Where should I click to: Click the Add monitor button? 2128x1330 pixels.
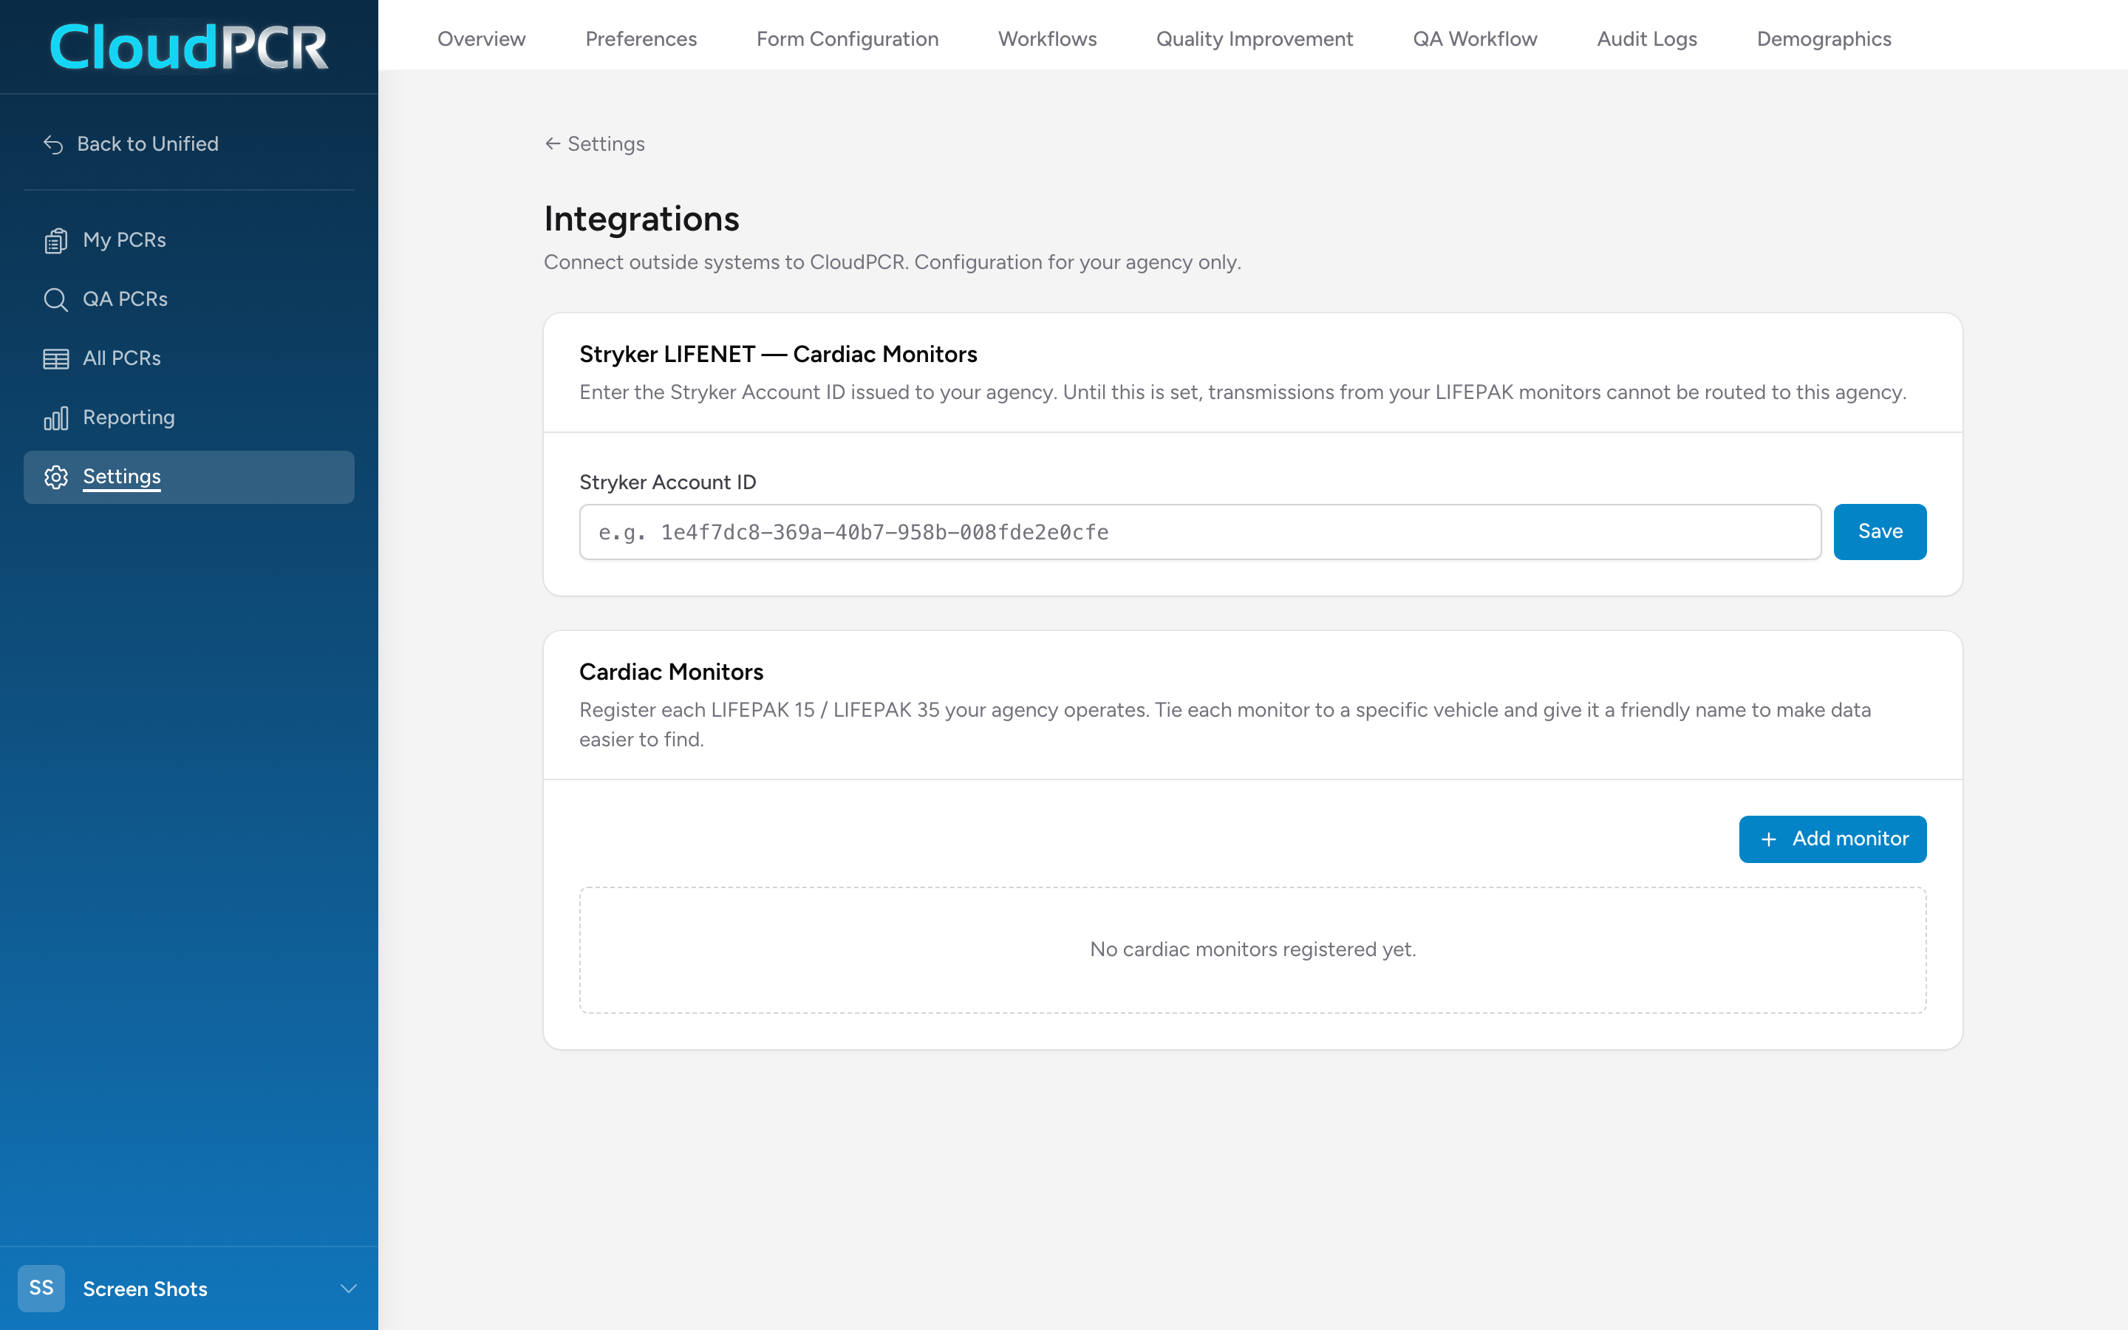click(x=1832, y=839)
